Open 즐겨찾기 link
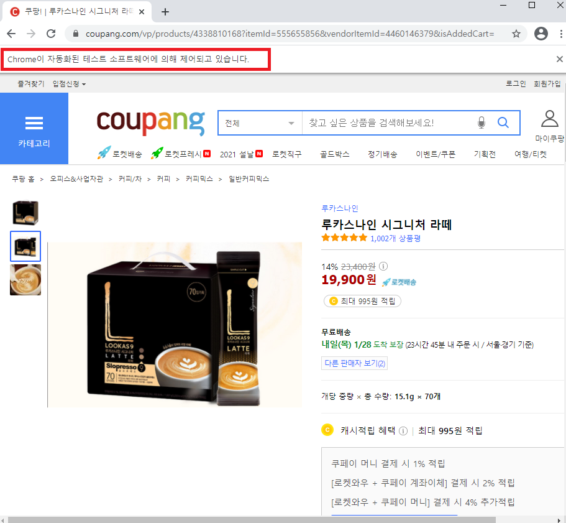The height and width of the screenshot is (523, 566). tap(31, 84)
